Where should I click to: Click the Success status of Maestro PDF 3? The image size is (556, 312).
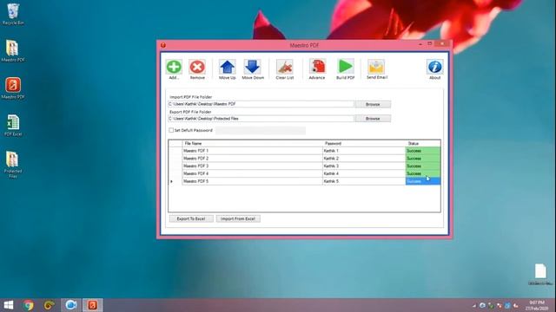pos(423,166)
